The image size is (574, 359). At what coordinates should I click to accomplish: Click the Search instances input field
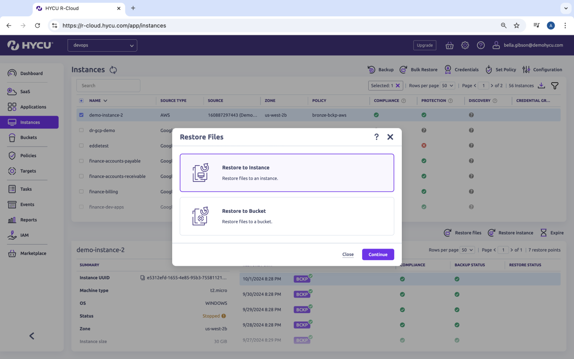coord(108,86)
